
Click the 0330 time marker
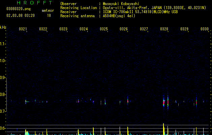[x=205, y=29]
